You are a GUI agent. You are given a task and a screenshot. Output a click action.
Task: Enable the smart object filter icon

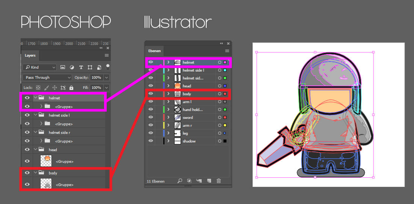[x=99, y=67]
